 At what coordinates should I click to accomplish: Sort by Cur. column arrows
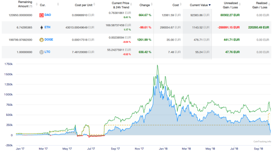pyautogui.click(x=58, y=4)
